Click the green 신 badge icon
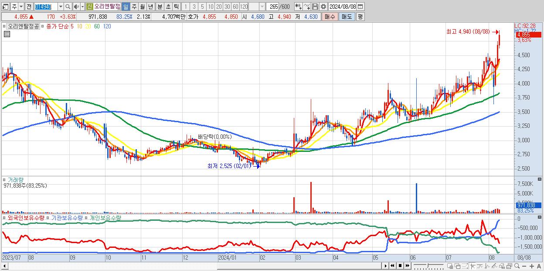Viewport: 544px width, 271px height. [x=89, y=7]
